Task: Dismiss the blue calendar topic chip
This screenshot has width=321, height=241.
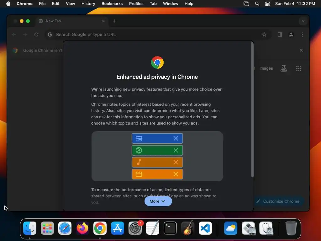Action: pos(176,138)
